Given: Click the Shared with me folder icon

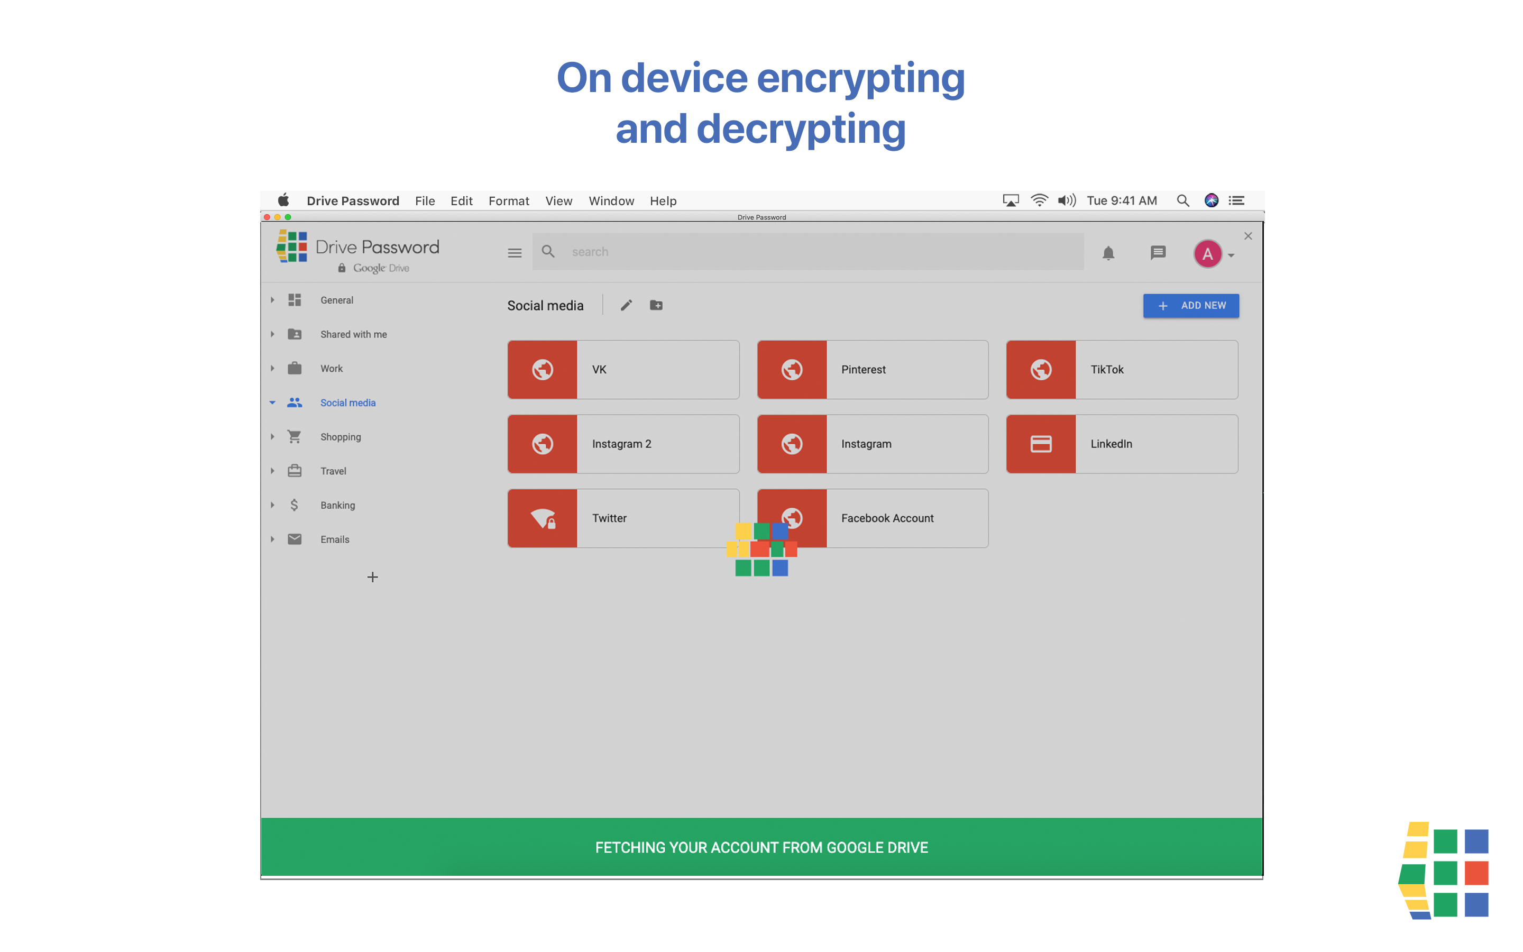Looking at the screenshot, I should tap(295, 334).
